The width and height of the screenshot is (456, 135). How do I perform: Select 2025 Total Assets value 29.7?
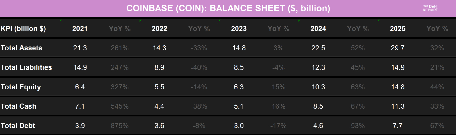tap(398, 48)
